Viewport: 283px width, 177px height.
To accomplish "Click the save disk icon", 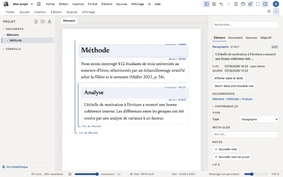I will click(x=214, y=4).
